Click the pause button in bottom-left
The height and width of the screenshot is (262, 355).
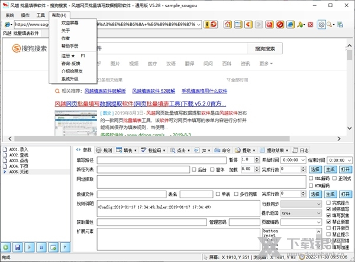click(41, 247)
